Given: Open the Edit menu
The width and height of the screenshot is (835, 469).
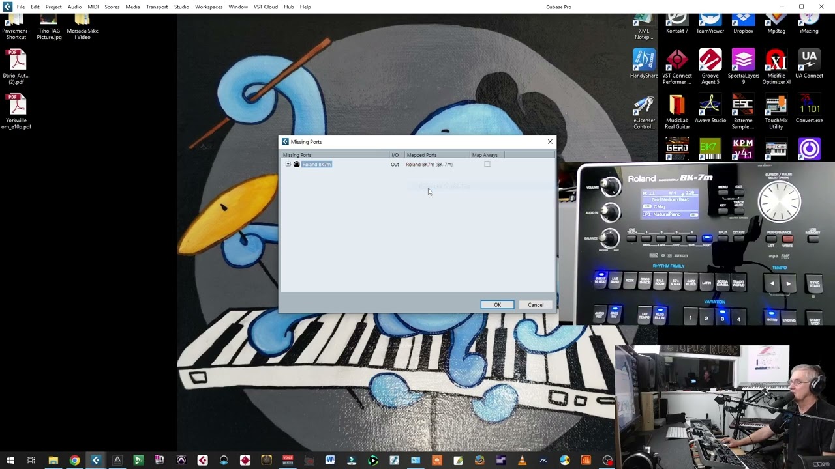Looking at the screenshot, I should click(35, 7).
